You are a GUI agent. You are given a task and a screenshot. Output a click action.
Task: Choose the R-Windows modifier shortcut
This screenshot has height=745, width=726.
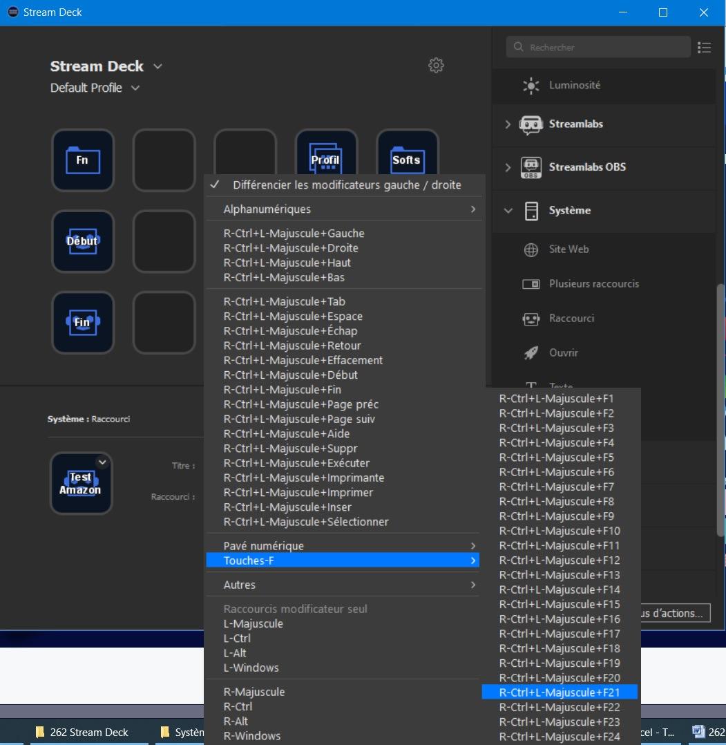343,736
